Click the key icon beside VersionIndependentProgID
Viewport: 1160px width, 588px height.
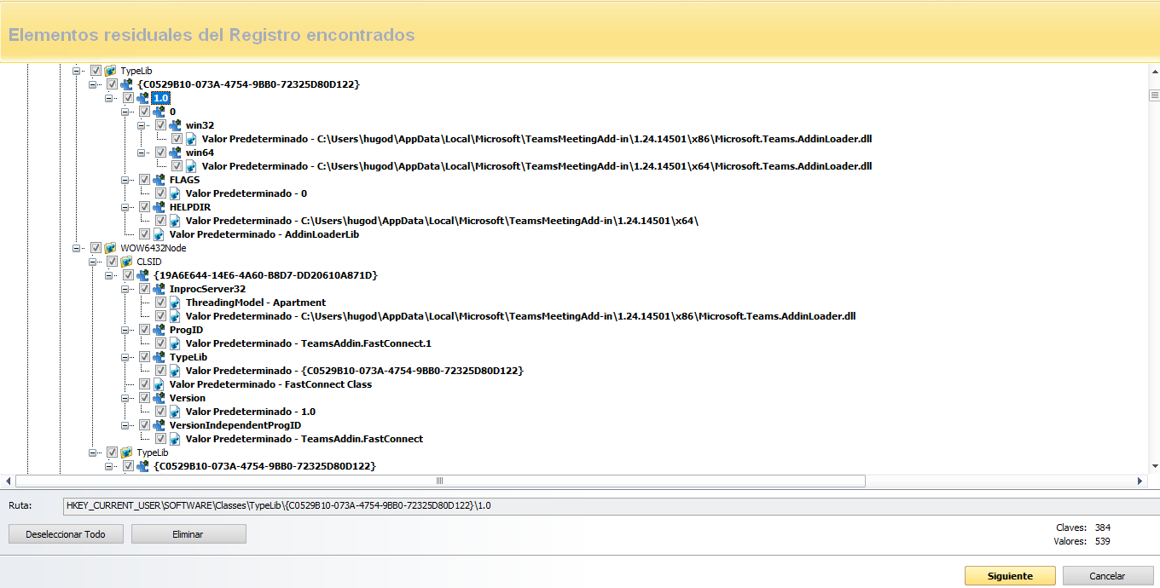coord(159,425)
